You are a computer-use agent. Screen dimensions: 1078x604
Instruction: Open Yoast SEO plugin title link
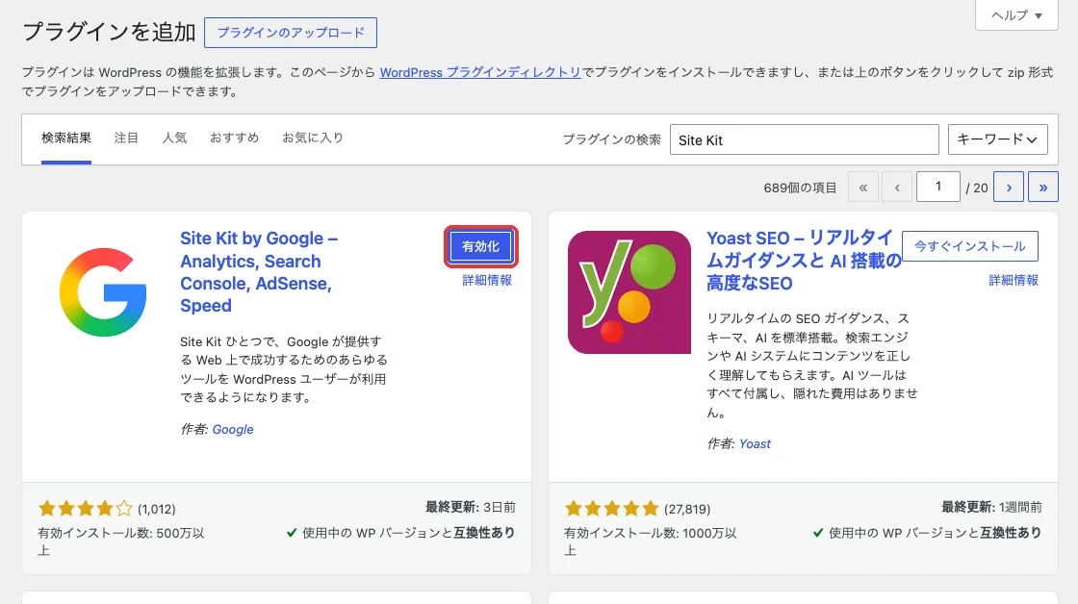(804, 261)
